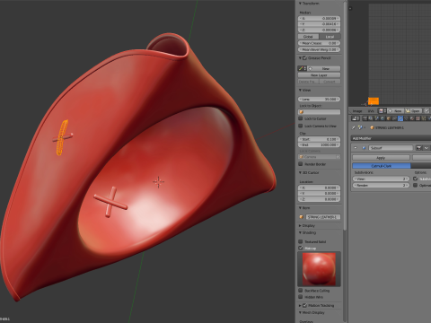The width and height of the screenshot is (431, 323).
Task: Expand the Display panel
Action: click(300, 225)
